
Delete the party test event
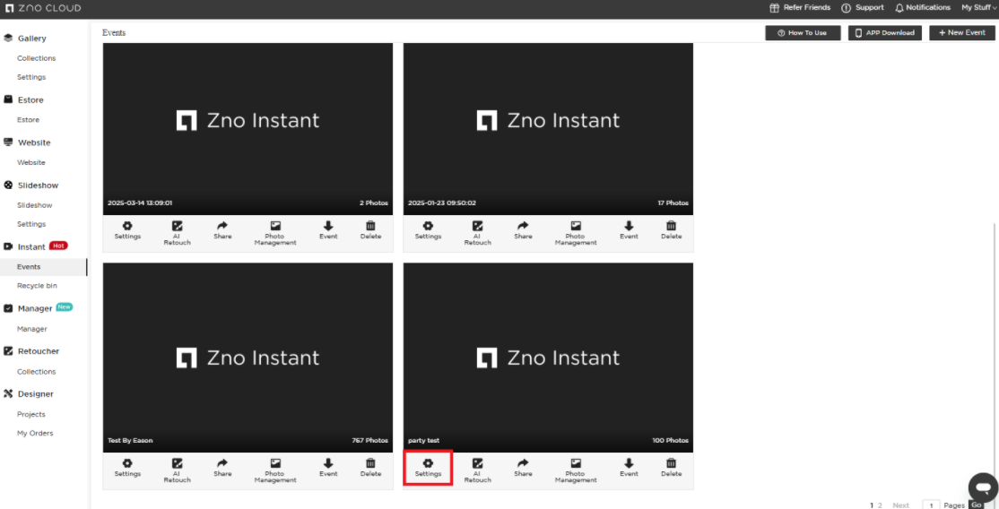pos(671,467)
